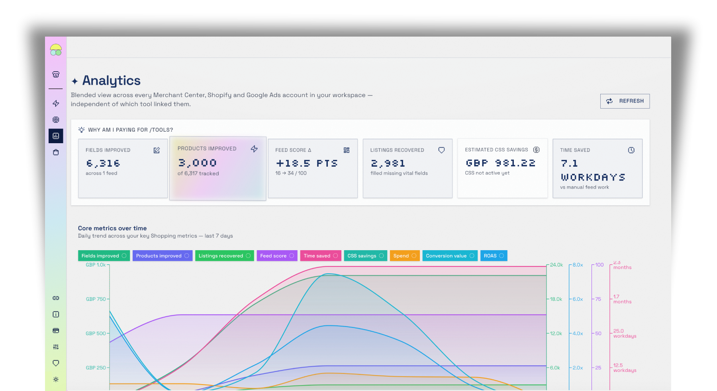Open the target icon in sidebar

[56, 120]
